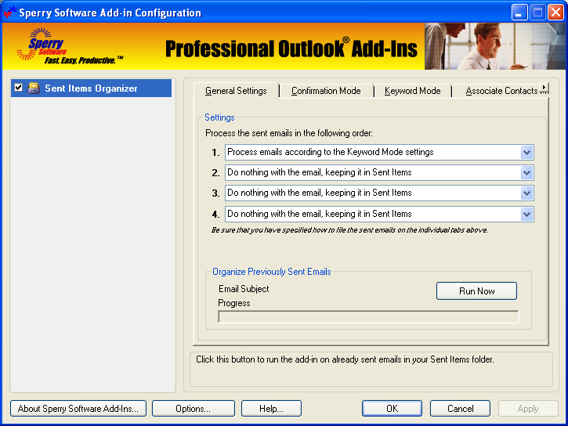The width and height of the screenshot is (568, 426).
Task: Switch to the General Settings tab
Action: (236, 91)
